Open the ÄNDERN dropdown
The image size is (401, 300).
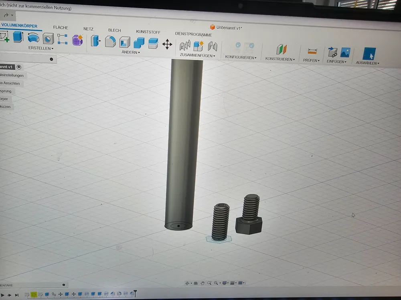(x=131, y=52)
